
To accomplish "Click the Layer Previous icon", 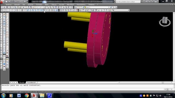I will [114, 7].
